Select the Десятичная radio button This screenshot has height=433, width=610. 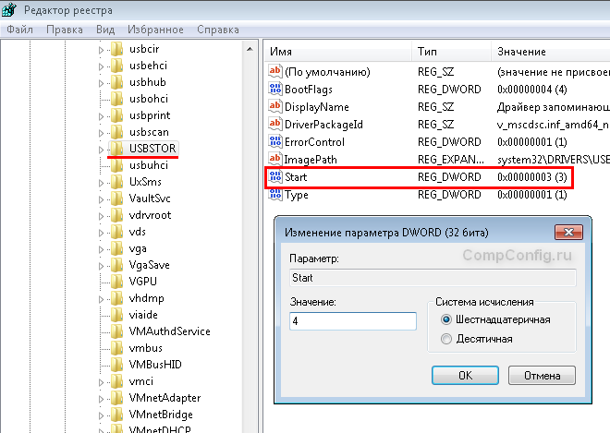point(447,339)
